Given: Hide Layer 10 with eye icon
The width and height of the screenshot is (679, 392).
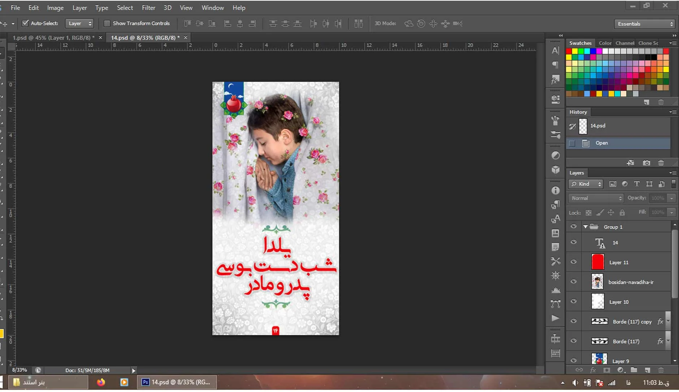Looking at the screenshot, I should [574, 301].
